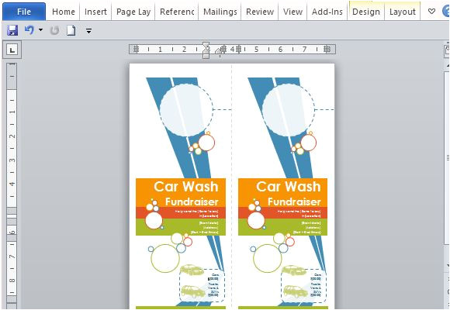Image resolution: width=450 pixels, height=310 pixels.
Task: Select the Page Layout tab
Action: (133, 12)
